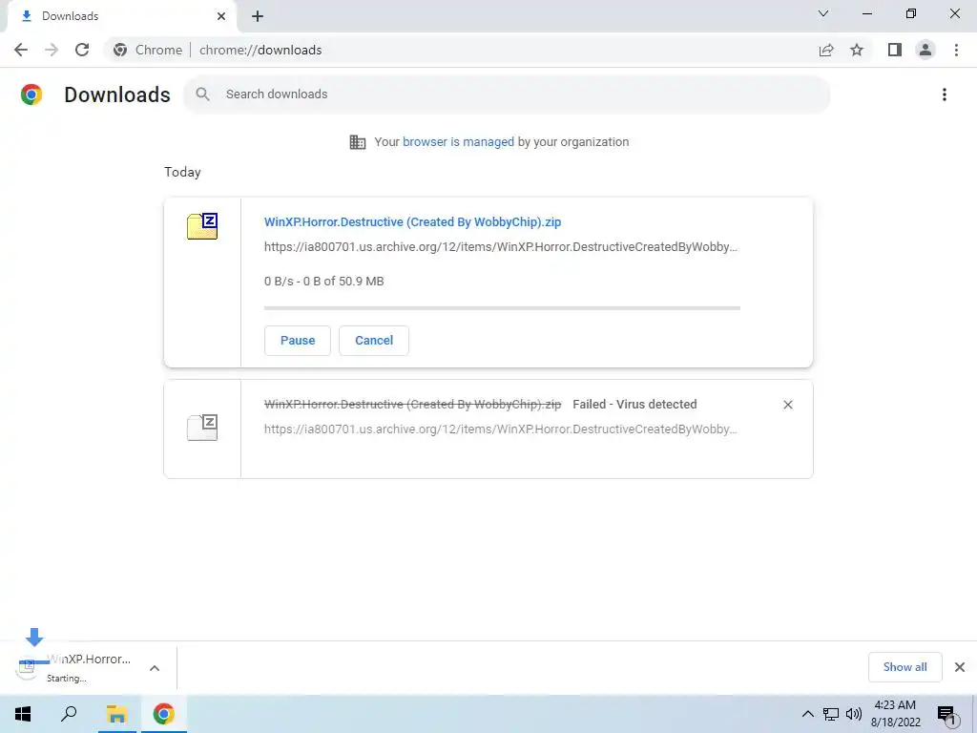Open the 'browser is managed' link

coord(458,142)
